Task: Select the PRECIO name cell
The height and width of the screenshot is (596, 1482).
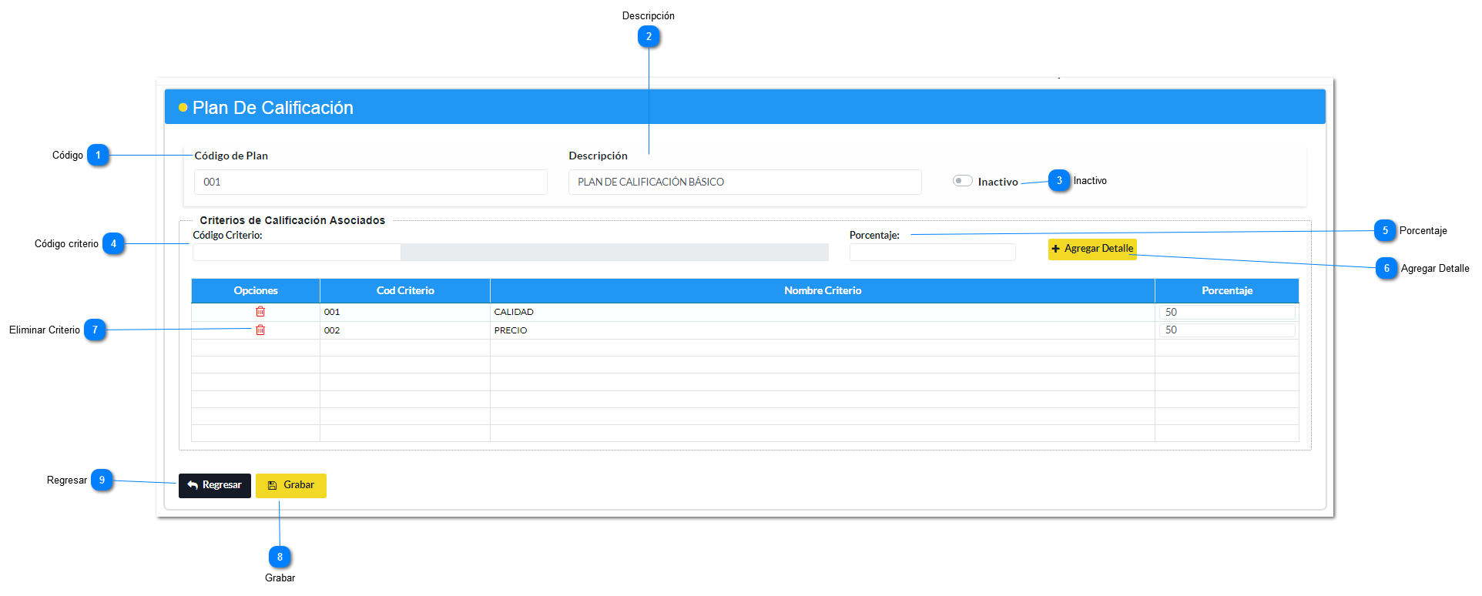Action: pos(823,330)
